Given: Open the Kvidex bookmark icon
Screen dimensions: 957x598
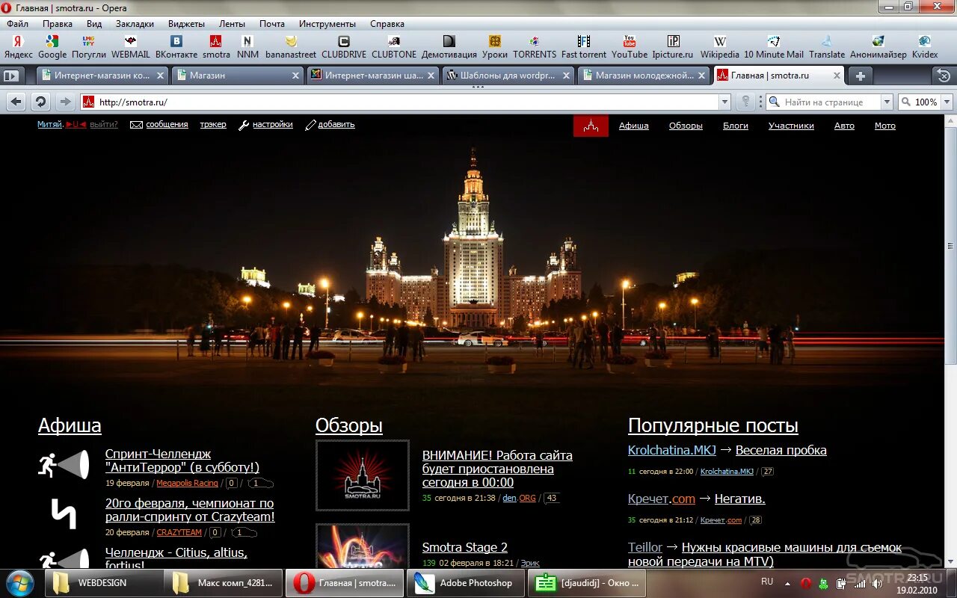Looking at the screenshot, I should coord(925,41).
